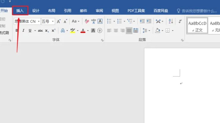
Task: Click the 格式刷 format painter button
Action: point(4,33)
